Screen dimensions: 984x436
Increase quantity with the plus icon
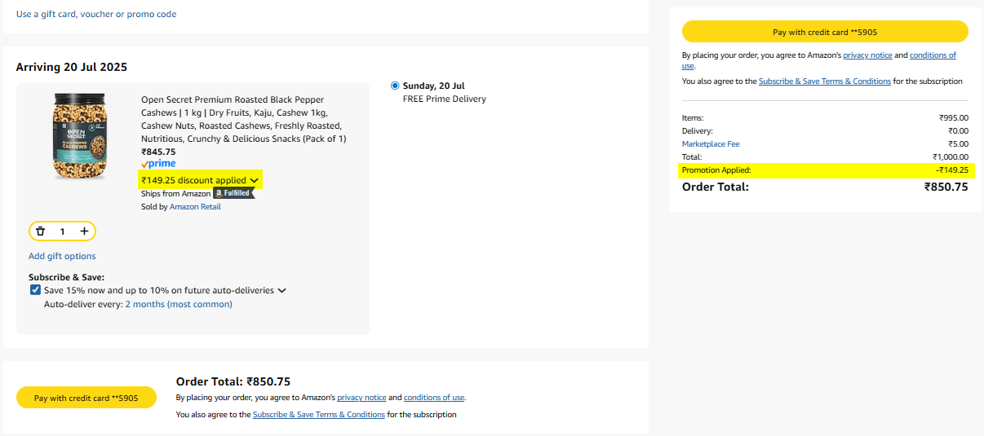84,231
